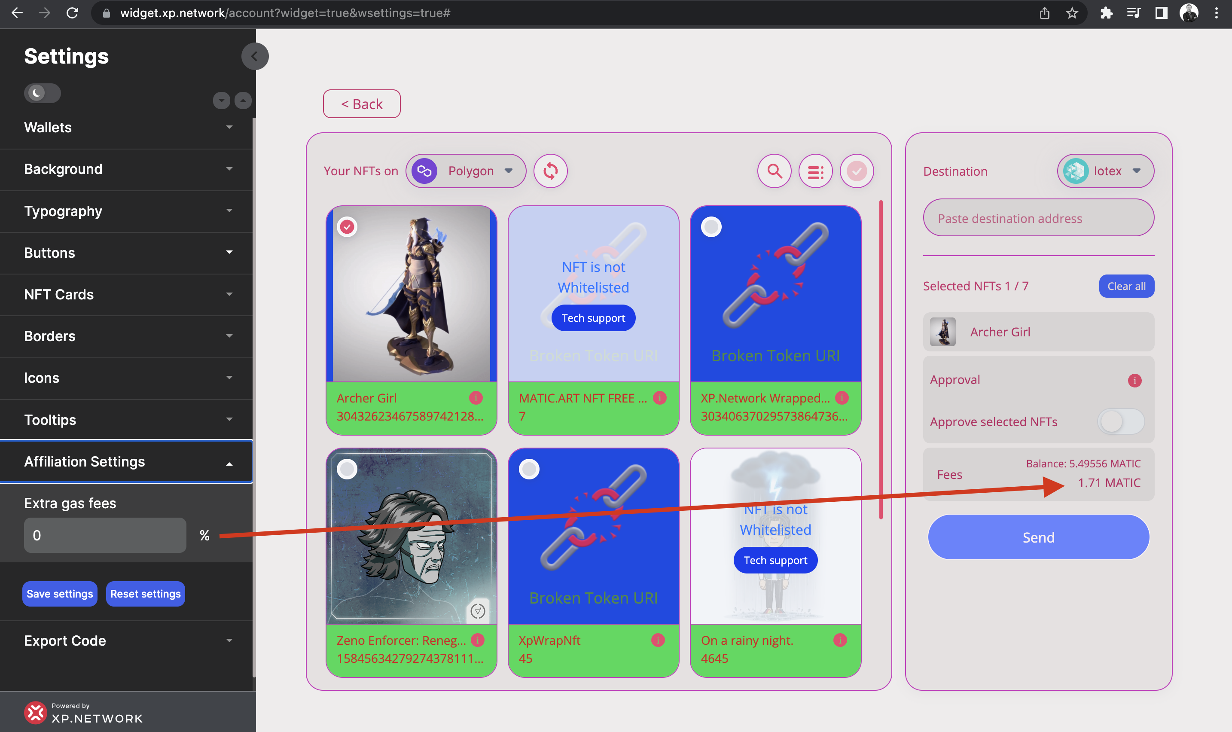Refresh the NFT list

pos(550,171)
